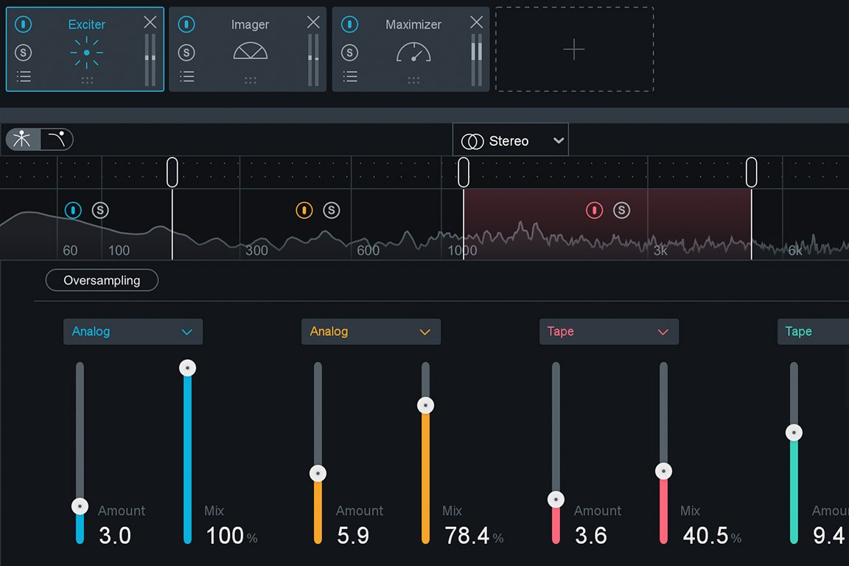Select the curved crossover slope icon
Viewport: 849px width, 566px height.
point(57,139)
